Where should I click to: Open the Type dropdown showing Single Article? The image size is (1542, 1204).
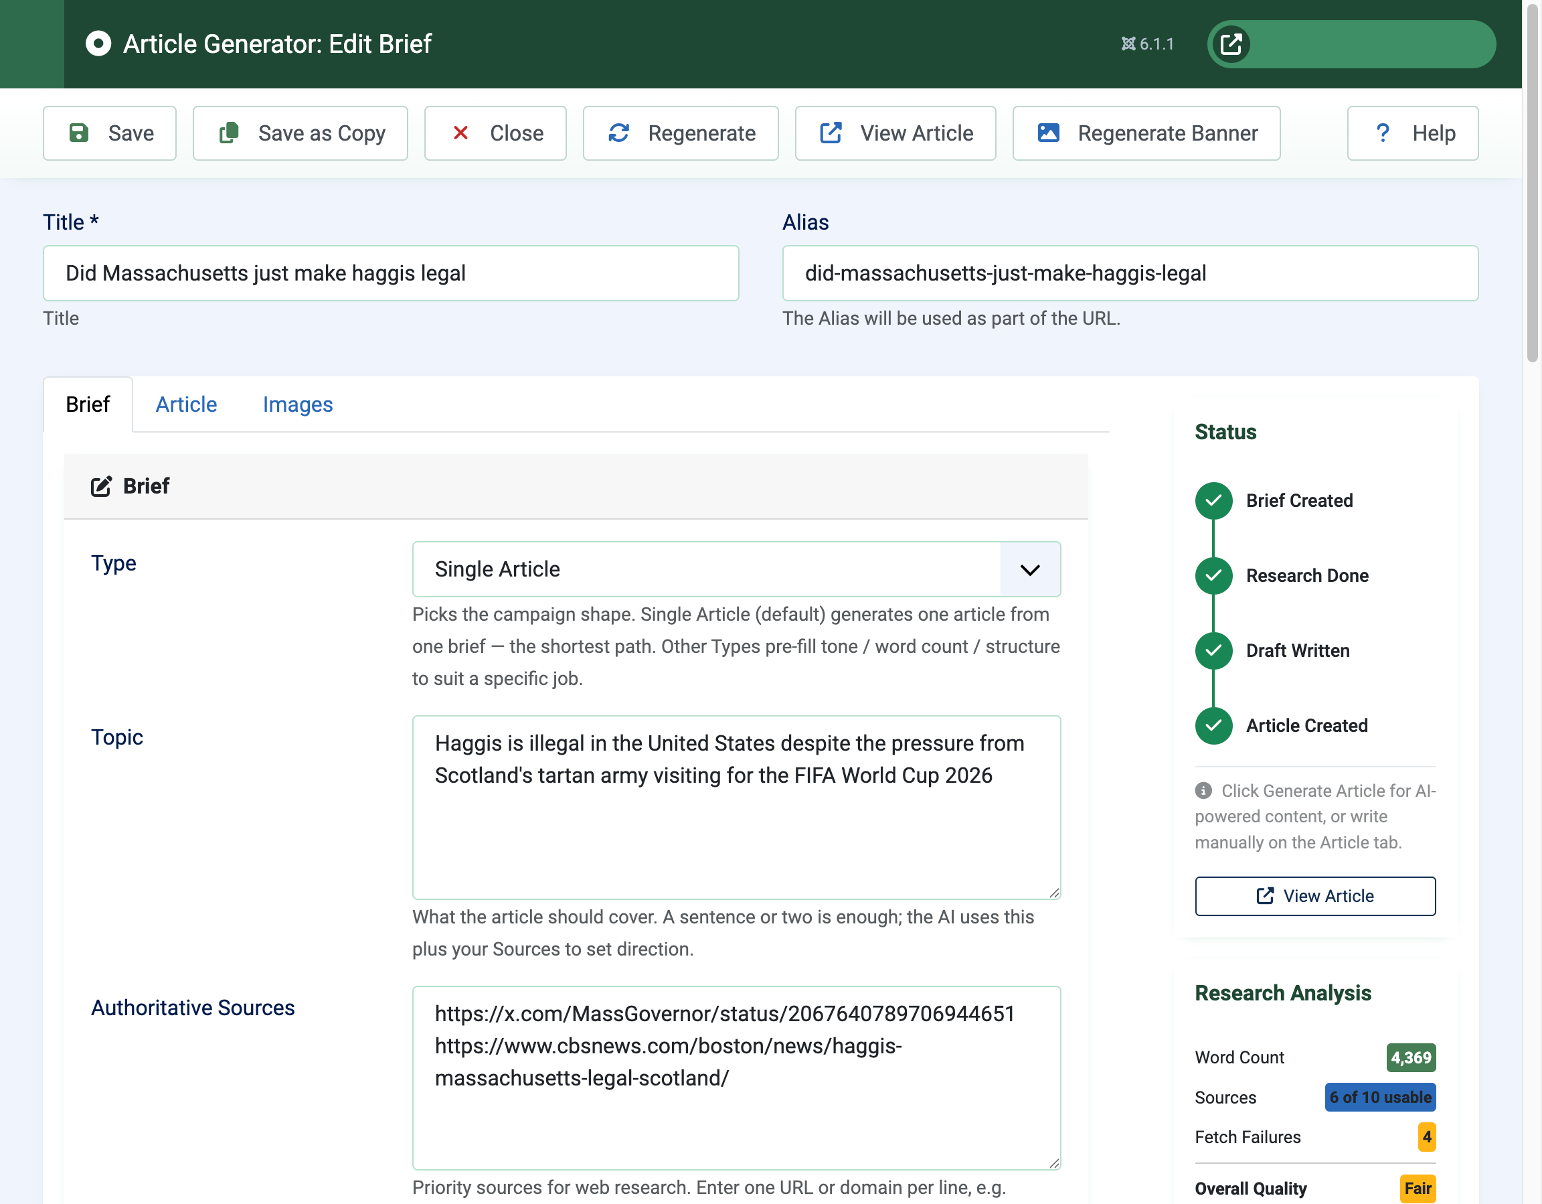click(736, 569)
